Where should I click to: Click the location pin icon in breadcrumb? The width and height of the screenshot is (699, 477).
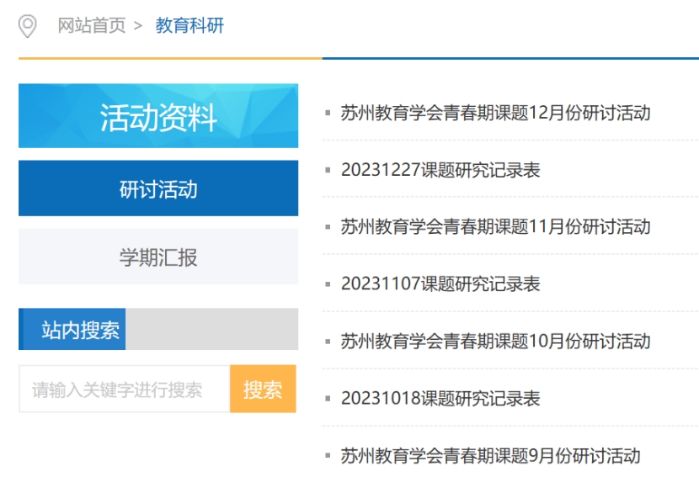tap(27, 26)
